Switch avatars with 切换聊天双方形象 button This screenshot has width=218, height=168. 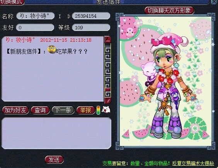169,10
